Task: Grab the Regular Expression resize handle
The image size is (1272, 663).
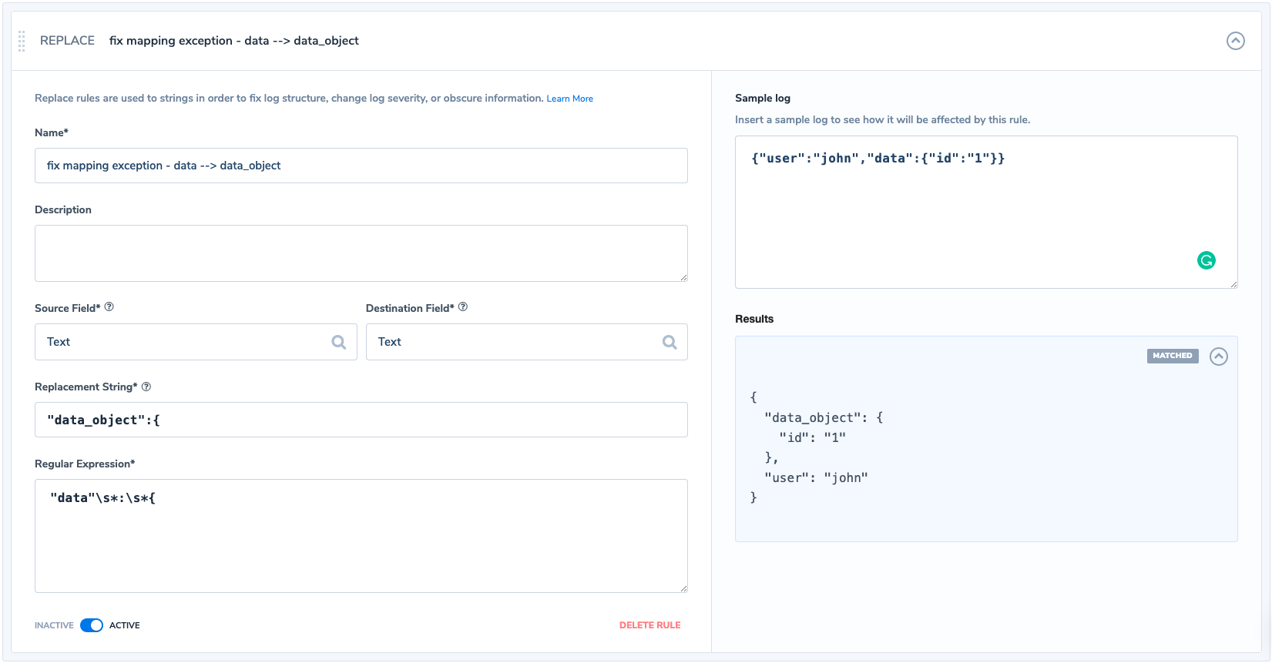Action: click(683, 588)
